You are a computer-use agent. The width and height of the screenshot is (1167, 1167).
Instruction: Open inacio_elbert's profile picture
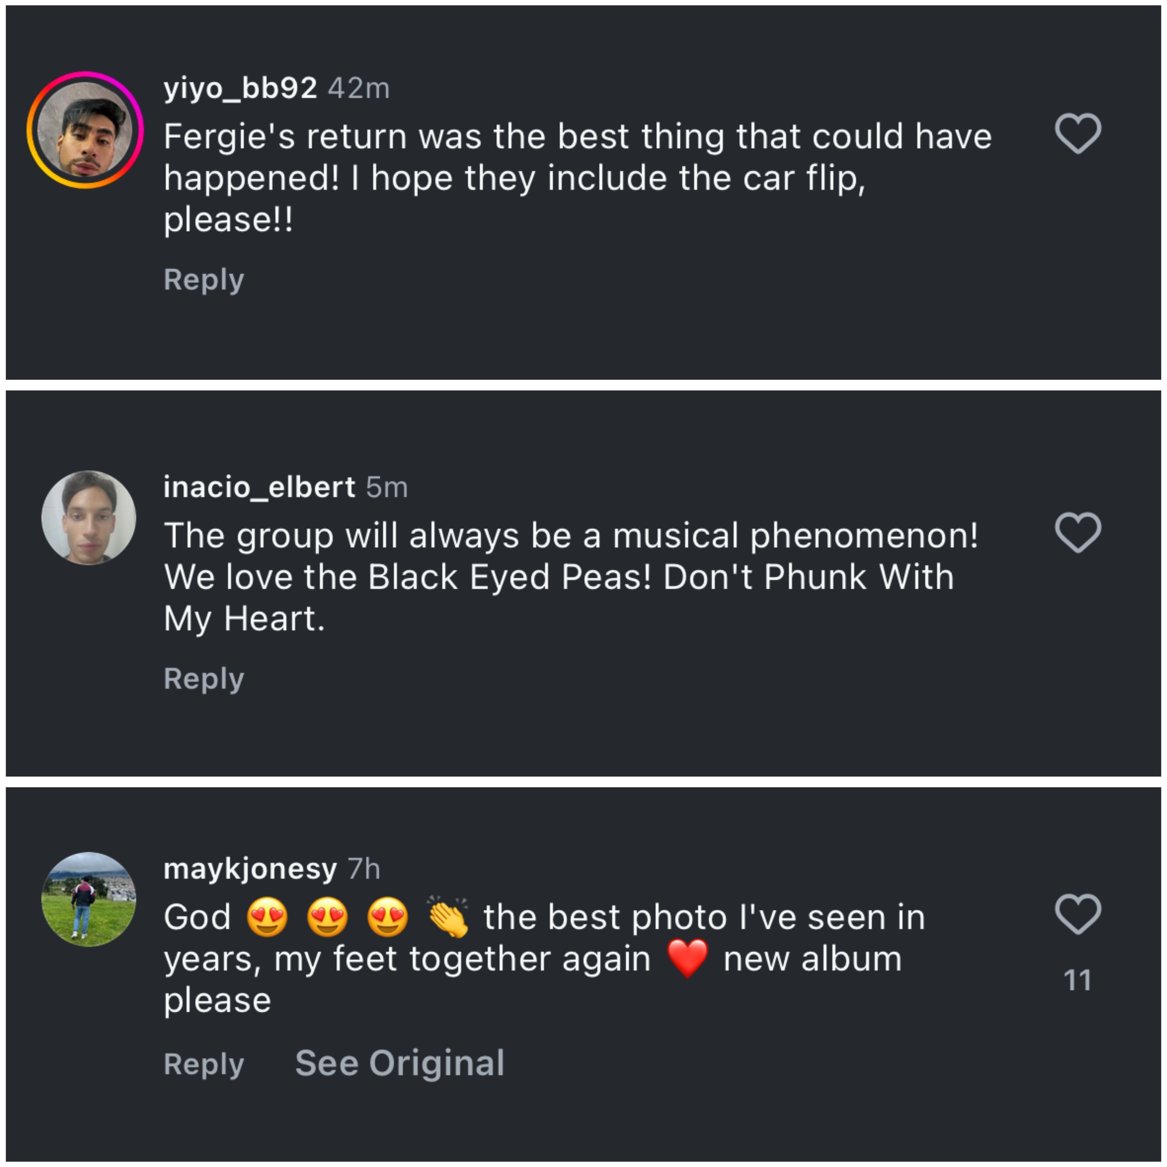(88, 518)
